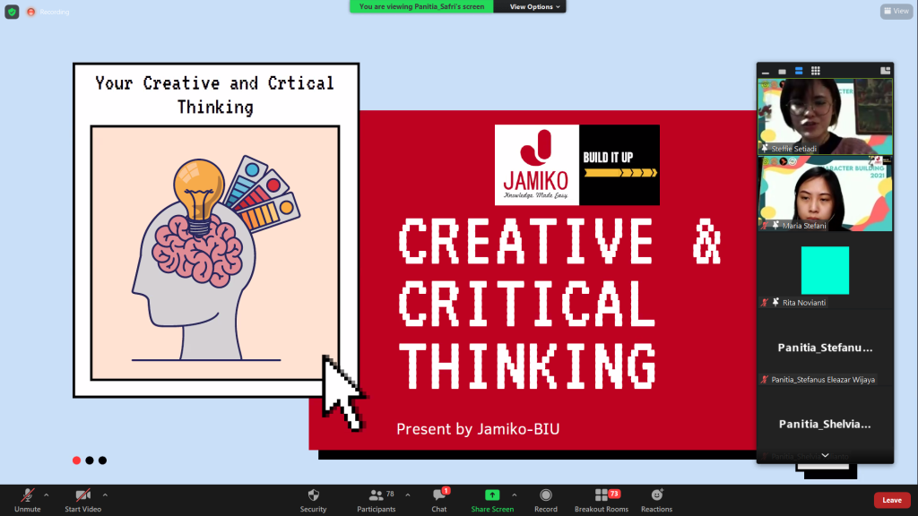Unmute the microphone
This screenshot has height=516, width=918.
click(27, 499)
